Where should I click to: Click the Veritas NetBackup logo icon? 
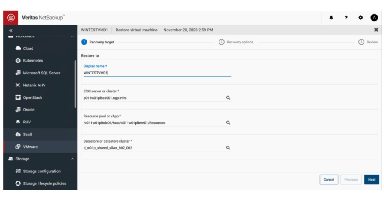point(11,18)
